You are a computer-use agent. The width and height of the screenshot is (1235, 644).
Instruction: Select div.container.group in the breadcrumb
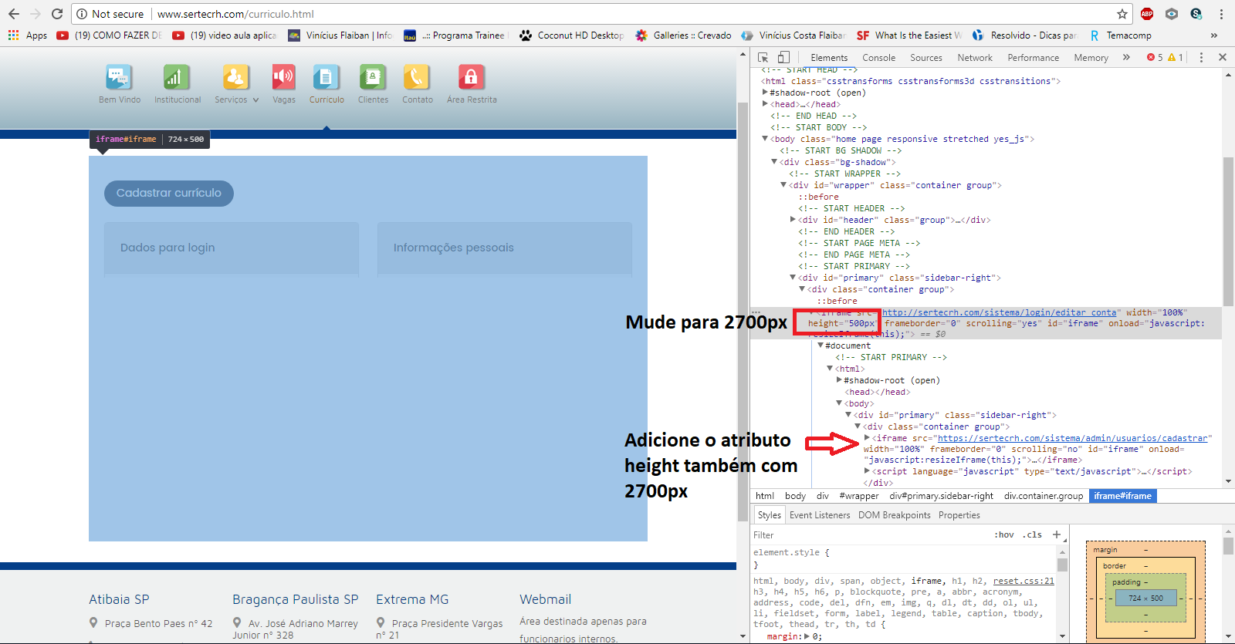tap(1043, 496)
